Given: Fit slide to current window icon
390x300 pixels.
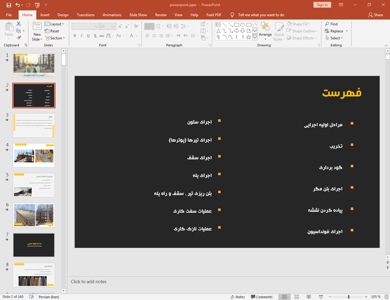Looking at the screenshot, I should [386, 297].
